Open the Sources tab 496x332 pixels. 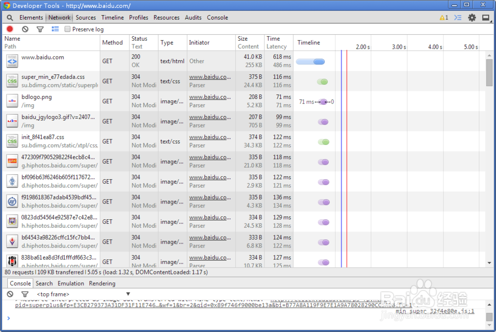pos(86,18)
